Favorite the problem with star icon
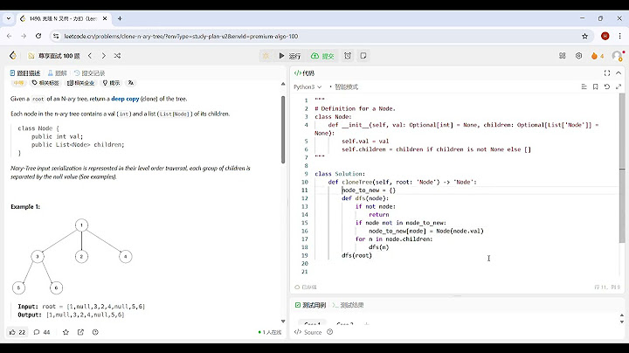The width and height of the screenshot is (629, 353). click(66, 332)
